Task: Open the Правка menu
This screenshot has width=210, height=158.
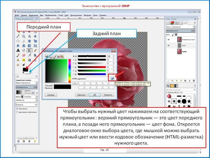Action: click(24, 15)
